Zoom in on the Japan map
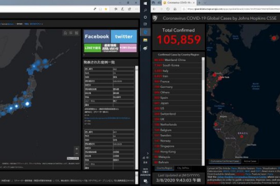This screenshot has width=280, height=186. pos(77,149)
